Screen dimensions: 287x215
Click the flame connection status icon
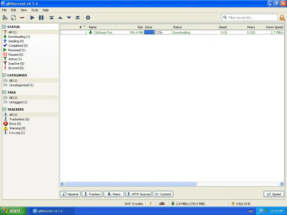pos(151,204)
